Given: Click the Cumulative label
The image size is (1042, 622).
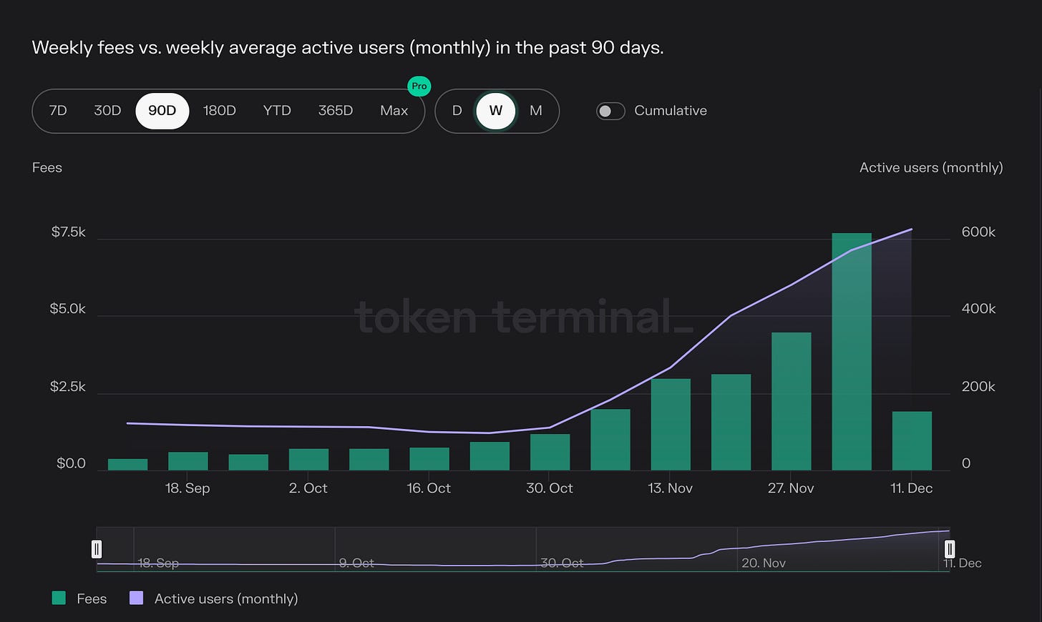Looking at the screenshot, I should click(x=671, y=111).
